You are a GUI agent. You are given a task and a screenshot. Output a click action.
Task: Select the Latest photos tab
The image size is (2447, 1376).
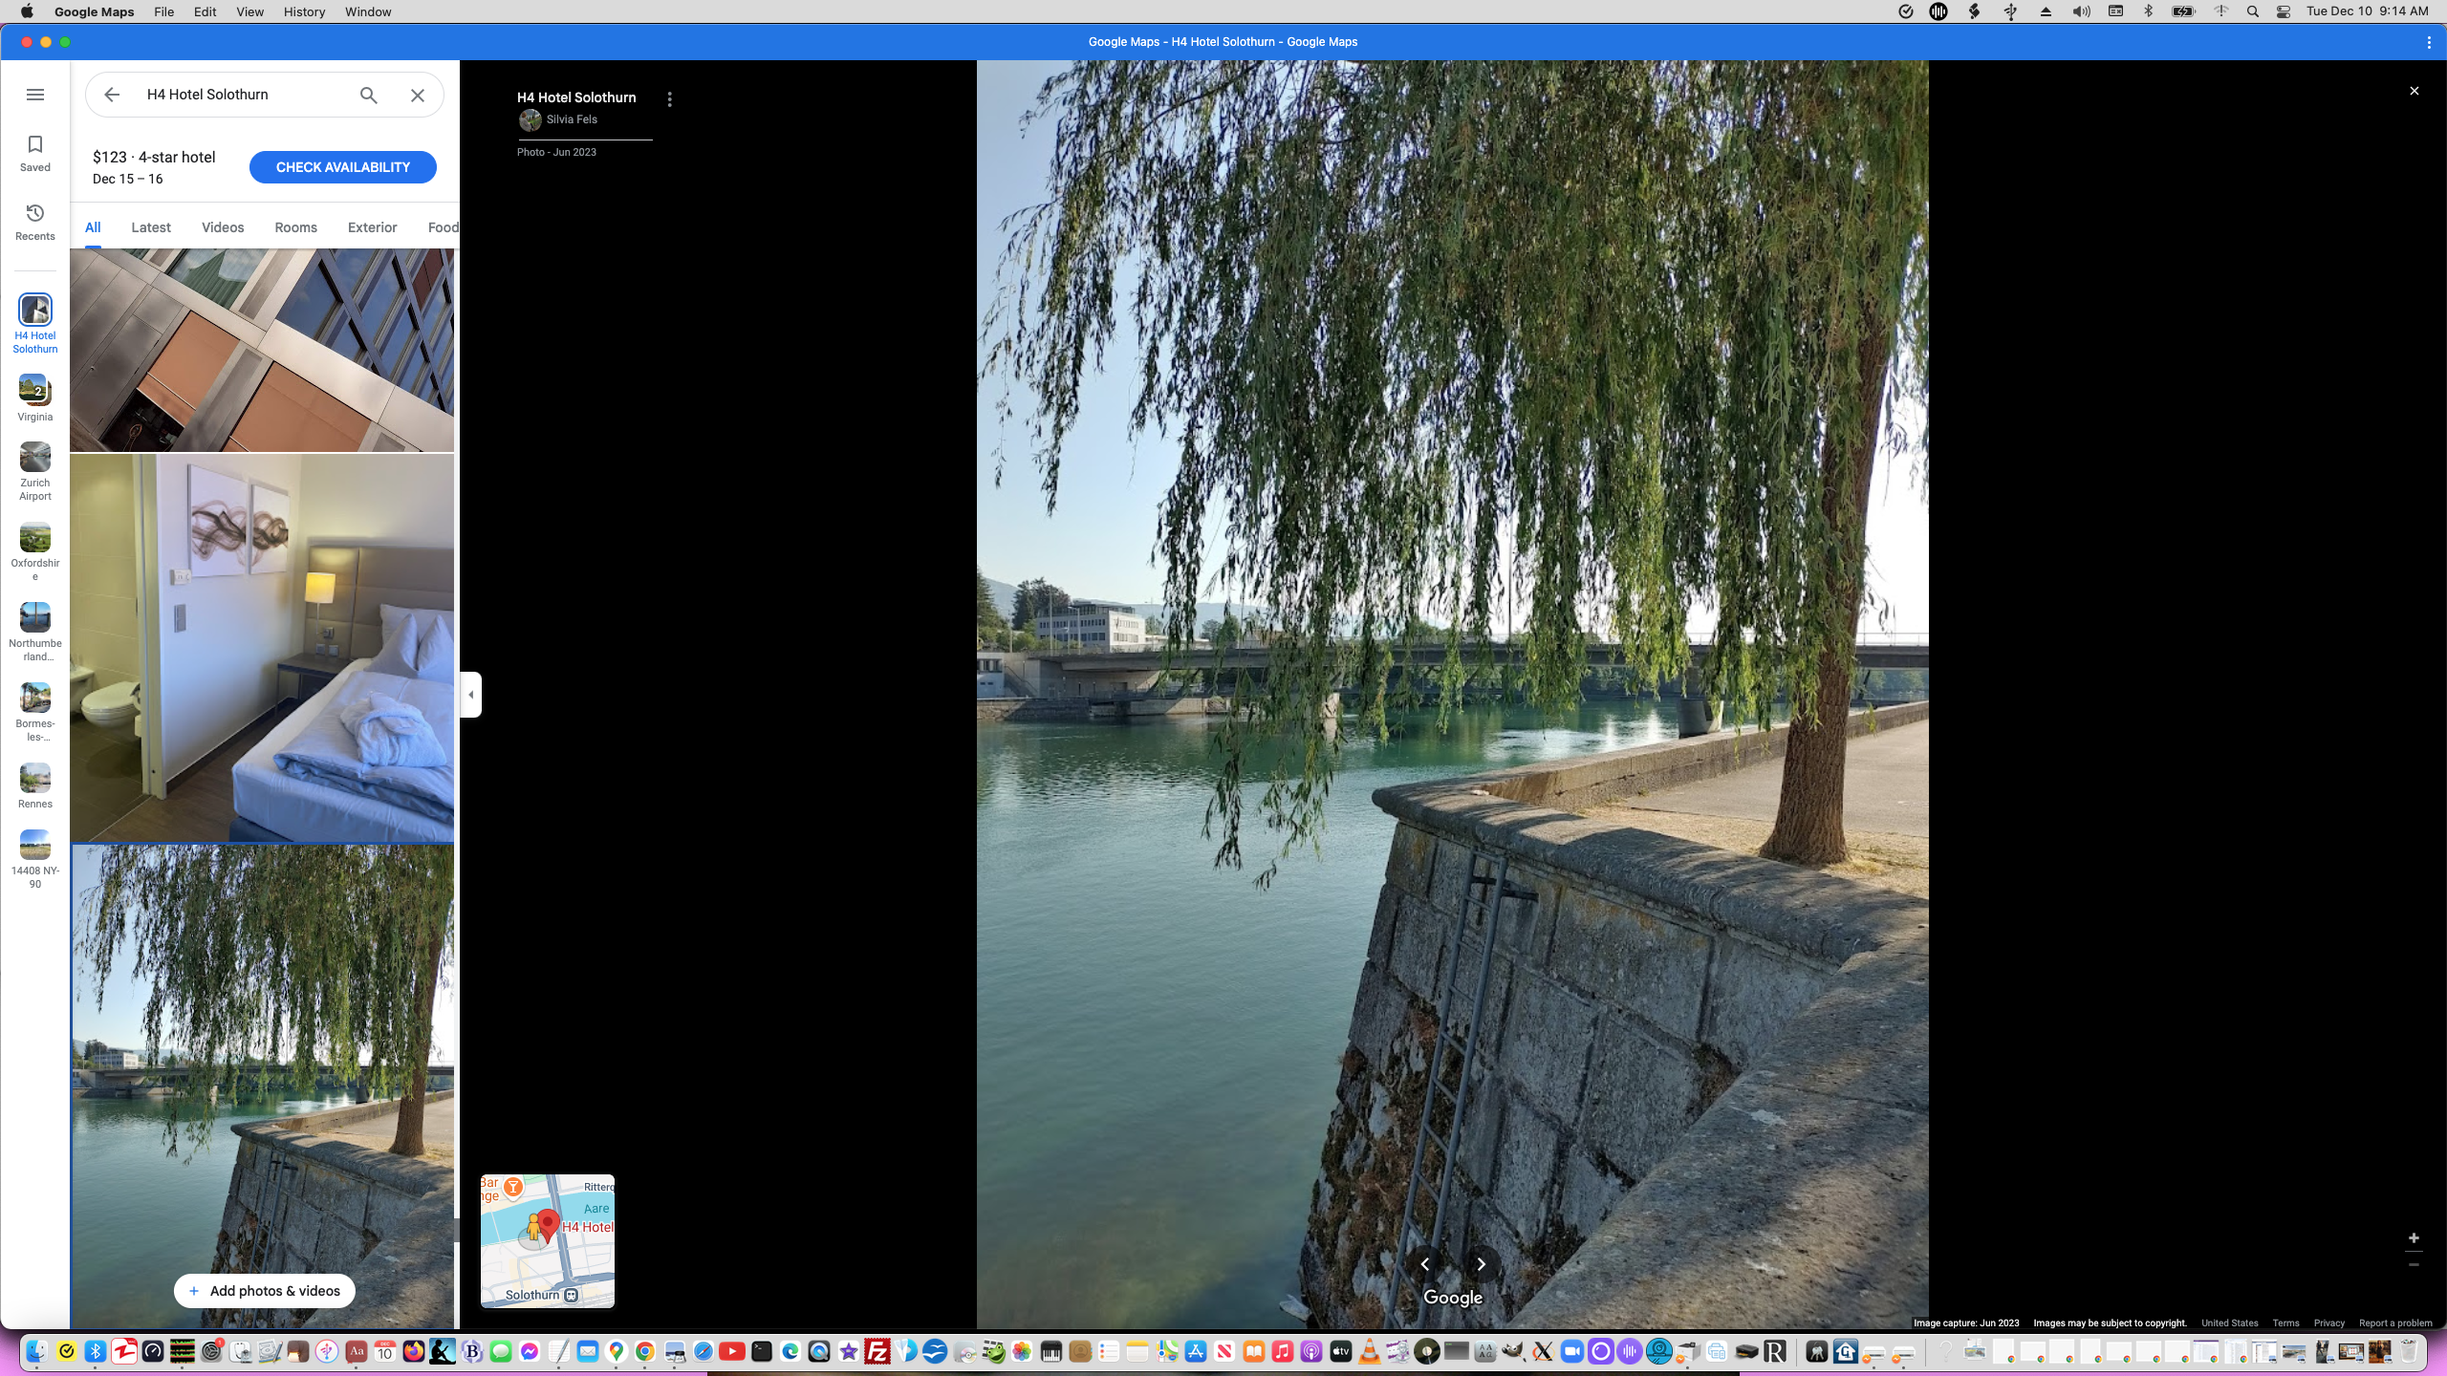(151, 227)
